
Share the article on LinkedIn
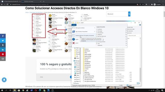pyautogui.click(x=3, y=50)
